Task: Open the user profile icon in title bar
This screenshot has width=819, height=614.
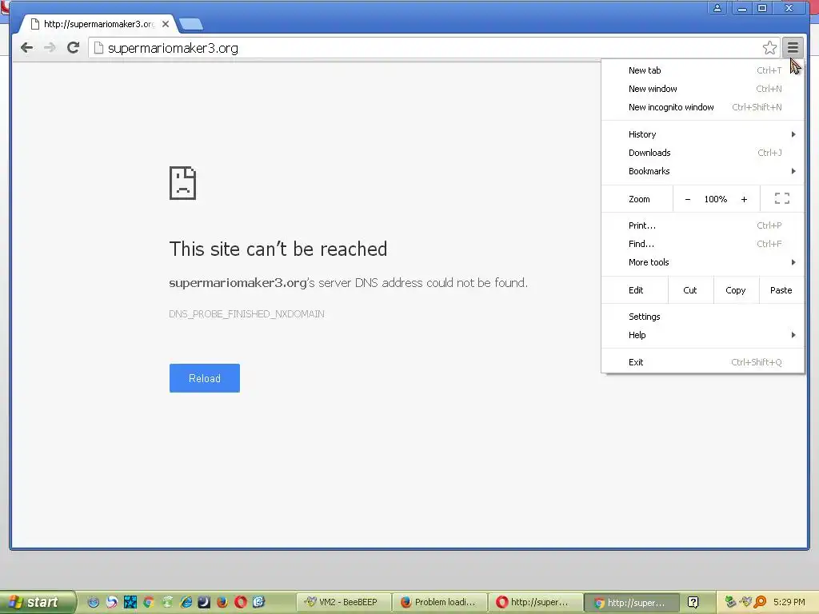Action: click(717, 8)
